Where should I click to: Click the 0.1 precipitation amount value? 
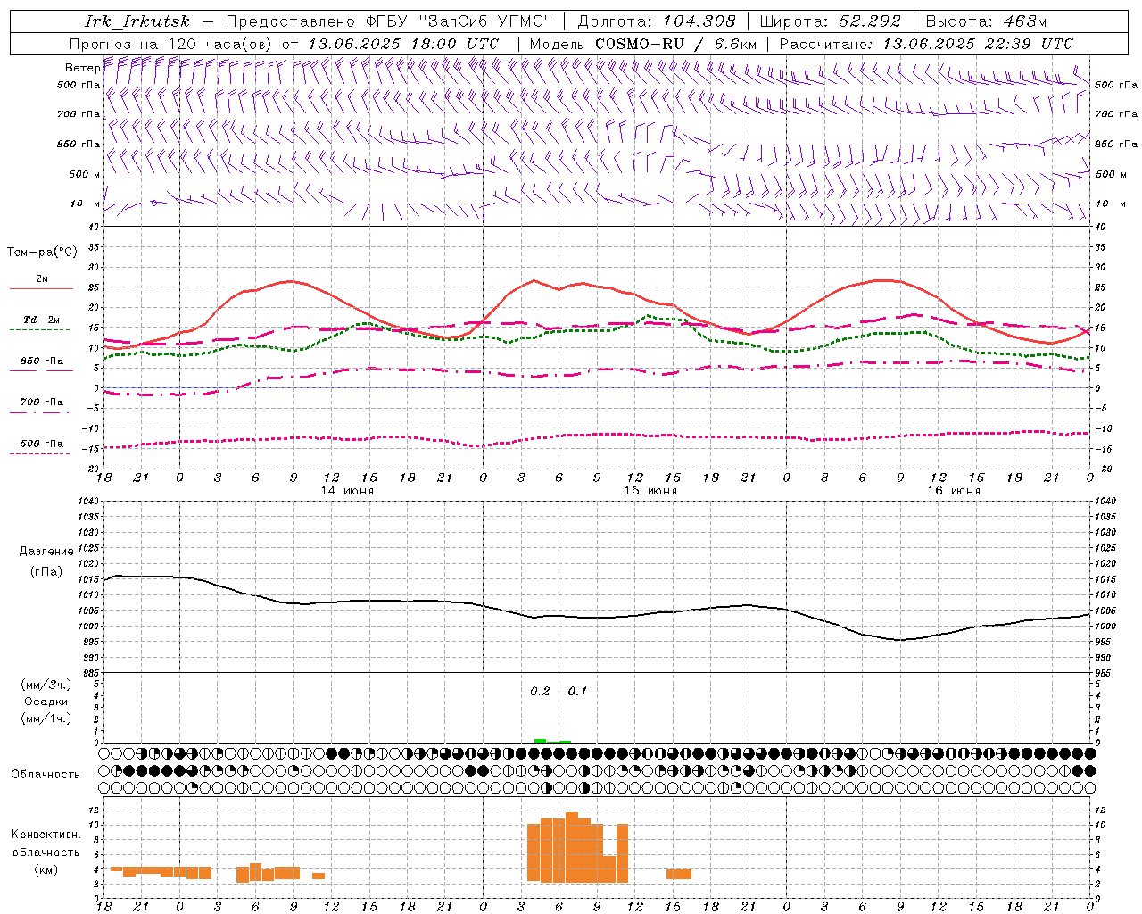(577, 691)
